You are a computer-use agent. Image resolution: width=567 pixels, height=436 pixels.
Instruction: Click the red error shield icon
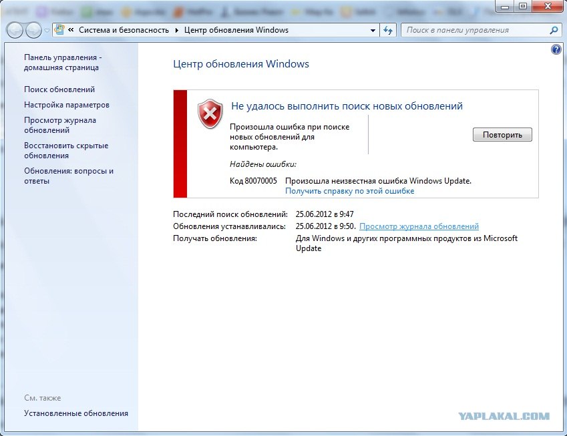(210, 114)
